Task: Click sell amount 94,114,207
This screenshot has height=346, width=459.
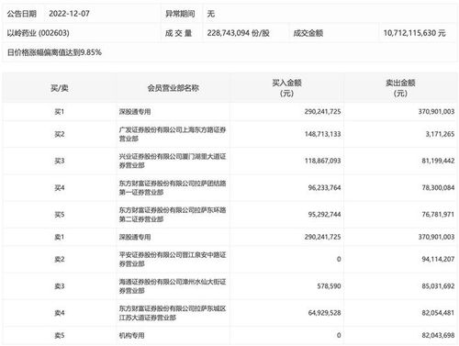Action: [438, 260]
